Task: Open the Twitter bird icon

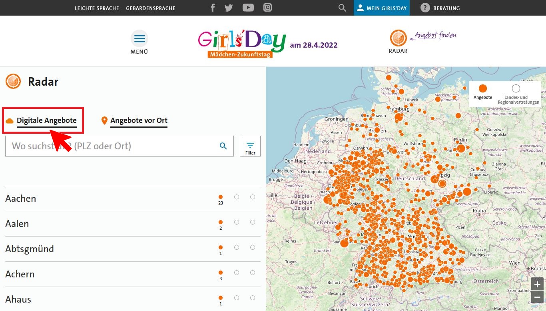Action: tap(229, 8)
